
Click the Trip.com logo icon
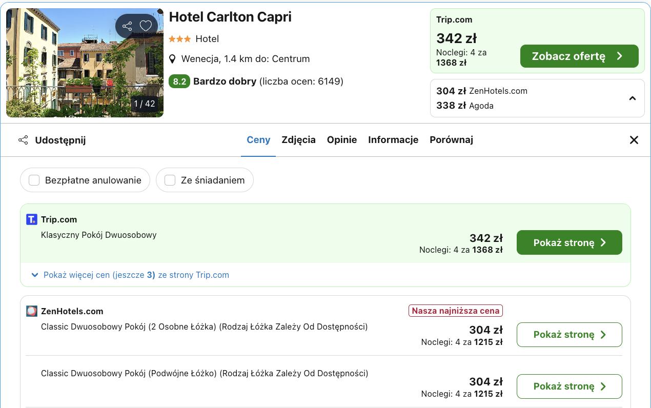click(x=31, y=219)
